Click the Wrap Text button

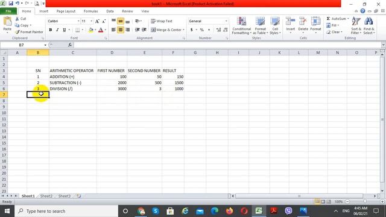[x=162, y=21]
